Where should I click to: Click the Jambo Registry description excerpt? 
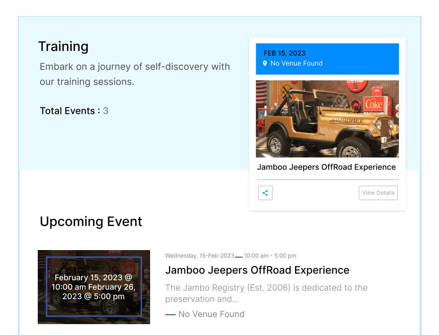click(266, 293)
